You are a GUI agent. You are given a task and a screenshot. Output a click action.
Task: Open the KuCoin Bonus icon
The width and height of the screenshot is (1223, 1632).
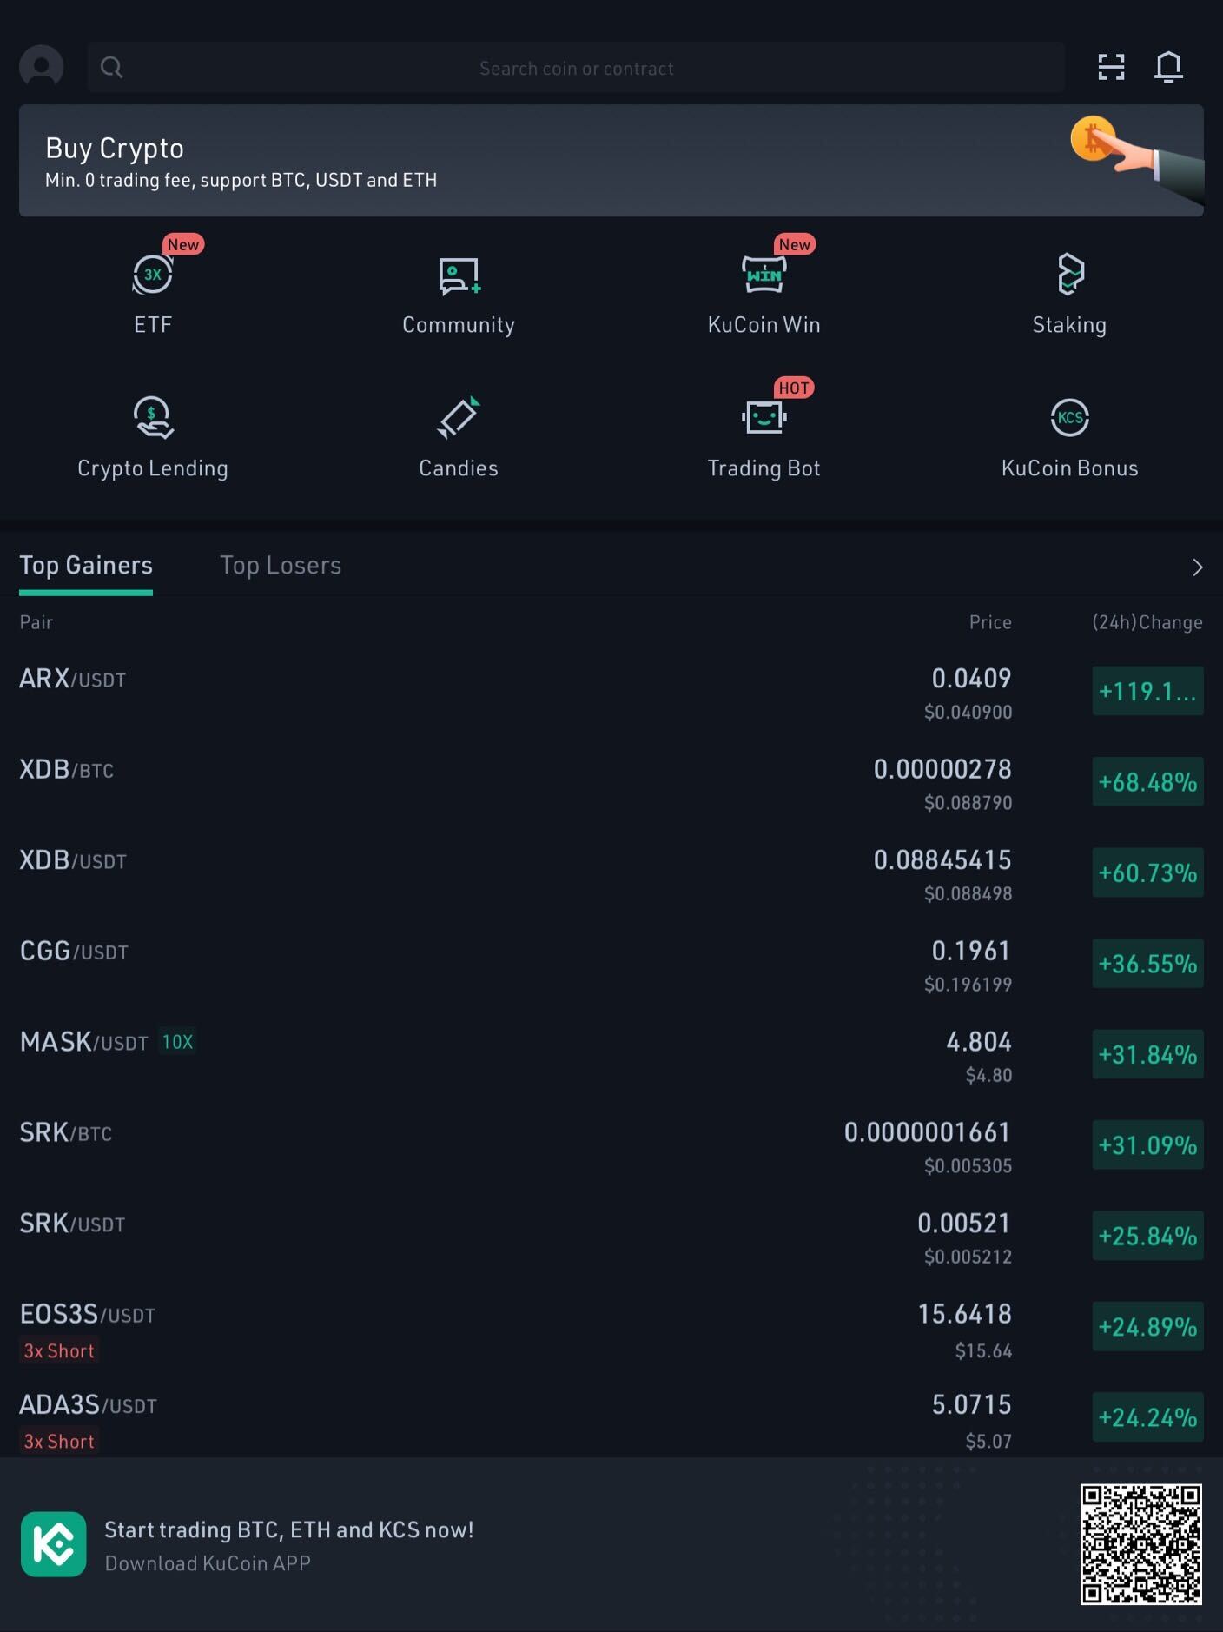1070,417
